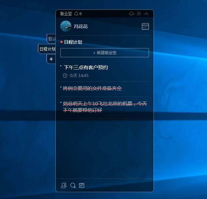Click the cloud sync icon

click(131, 14)
